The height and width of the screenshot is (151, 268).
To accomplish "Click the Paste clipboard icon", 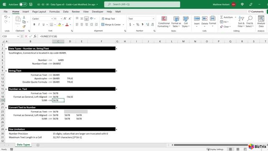I will coord(18,19).
